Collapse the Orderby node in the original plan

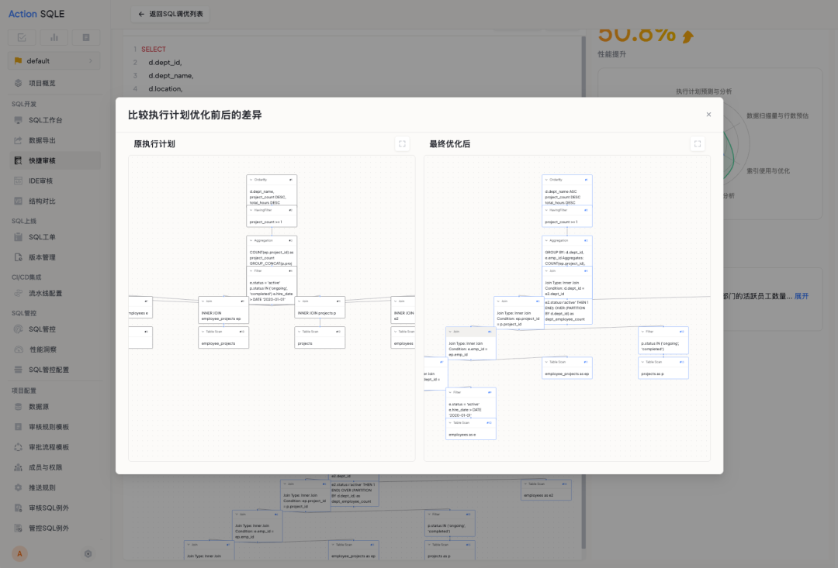point(251,180)
